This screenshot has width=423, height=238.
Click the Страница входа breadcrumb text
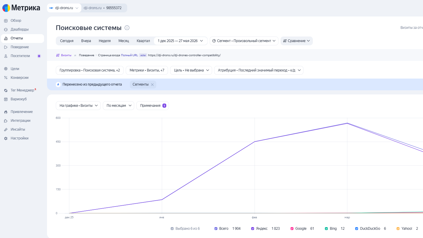pos(109,55)
